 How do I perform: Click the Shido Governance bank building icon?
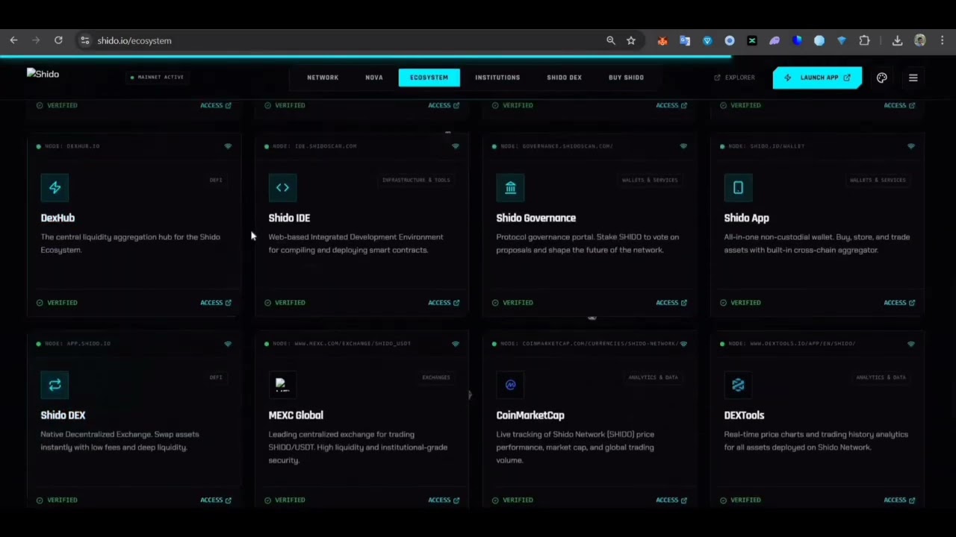point(510,188)
